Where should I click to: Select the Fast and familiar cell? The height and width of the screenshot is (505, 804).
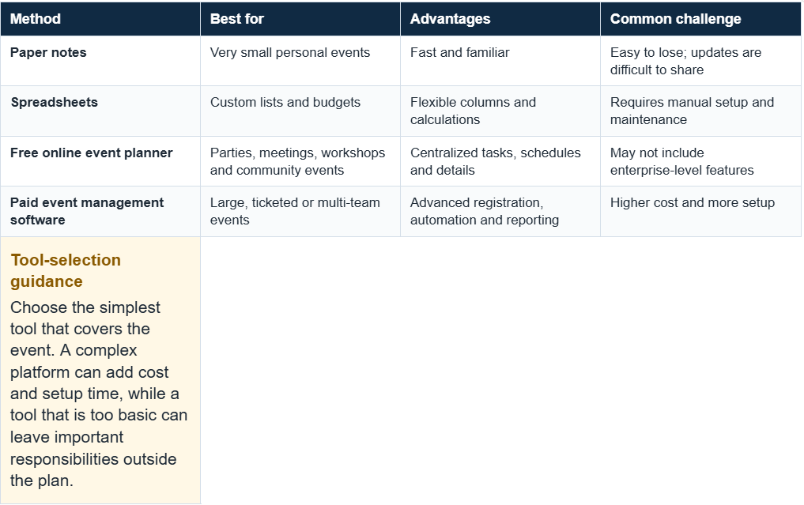pyautogui.click(x=500, y=61)
